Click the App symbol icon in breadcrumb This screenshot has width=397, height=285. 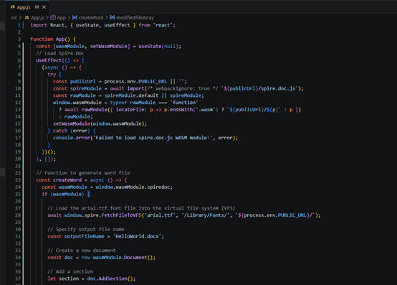[x=53, y=17]
